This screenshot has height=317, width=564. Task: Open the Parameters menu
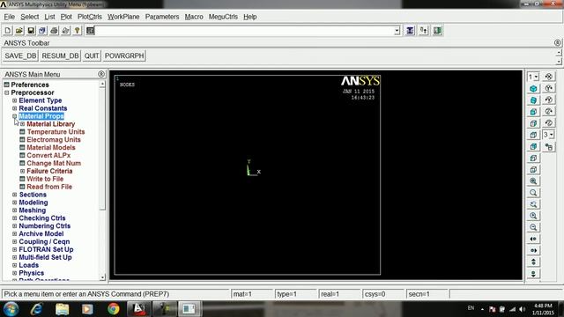(162, 17)
